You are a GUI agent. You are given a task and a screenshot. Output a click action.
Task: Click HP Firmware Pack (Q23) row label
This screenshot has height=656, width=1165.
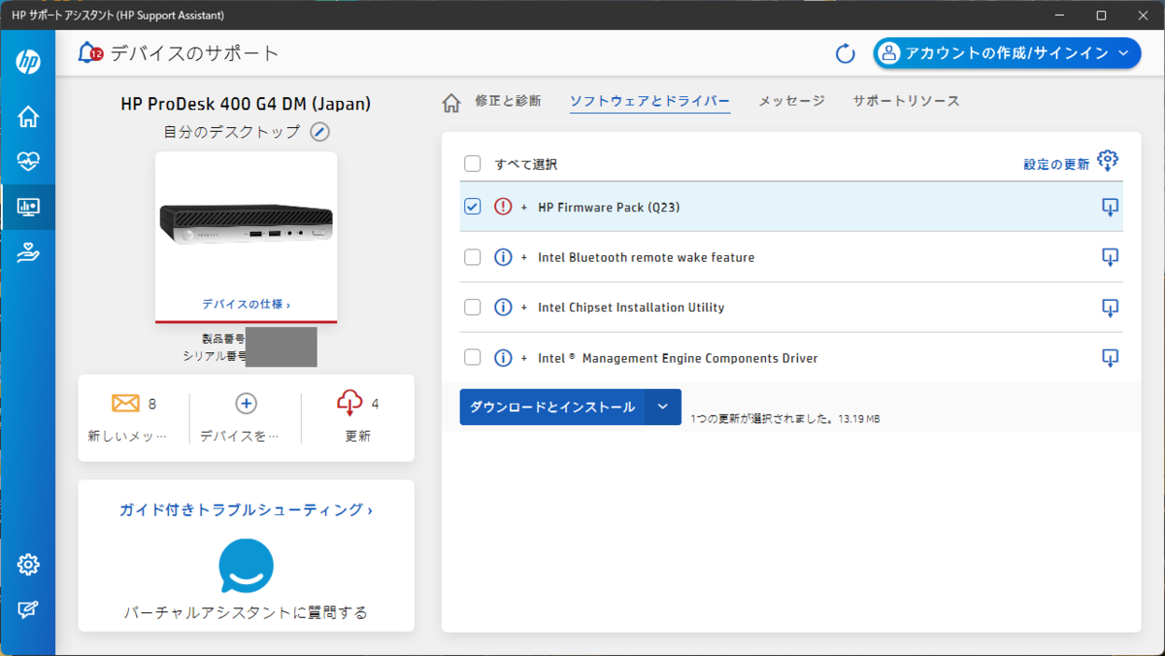609,207
